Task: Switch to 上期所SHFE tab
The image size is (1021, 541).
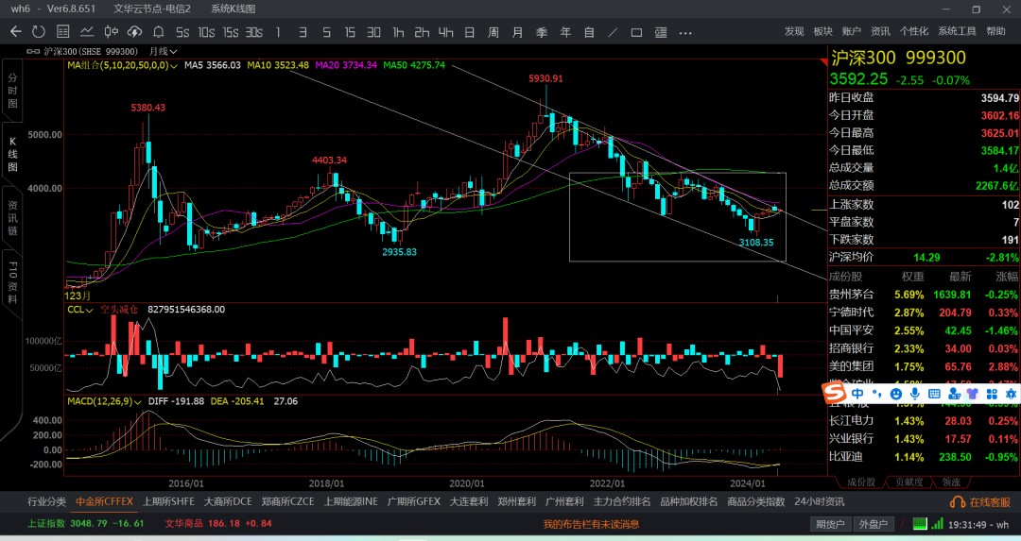Action: pos(168,501)
